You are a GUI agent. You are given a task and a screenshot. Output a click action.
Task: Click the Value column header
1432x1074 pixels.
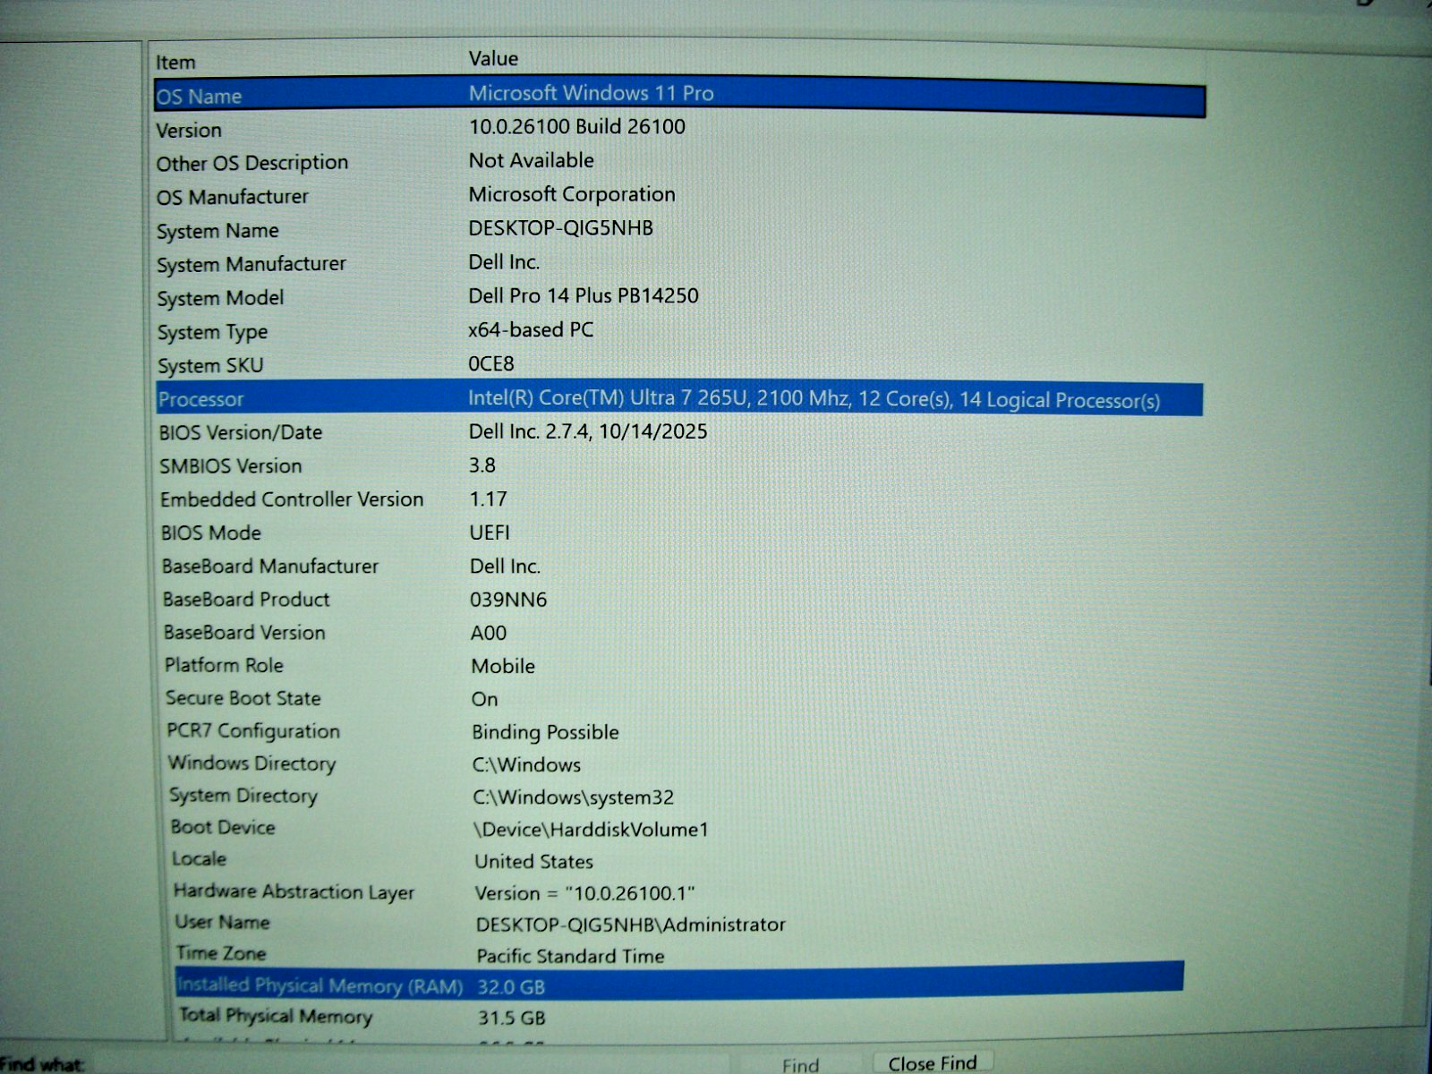point(493,59)
